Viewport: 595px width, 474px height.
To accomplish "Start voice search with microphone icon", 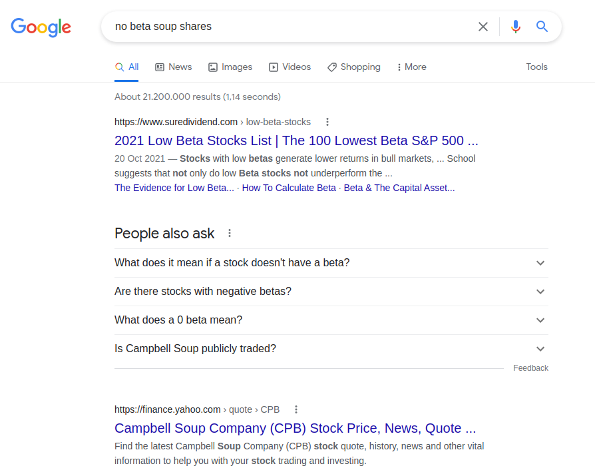I will (515, 27).
